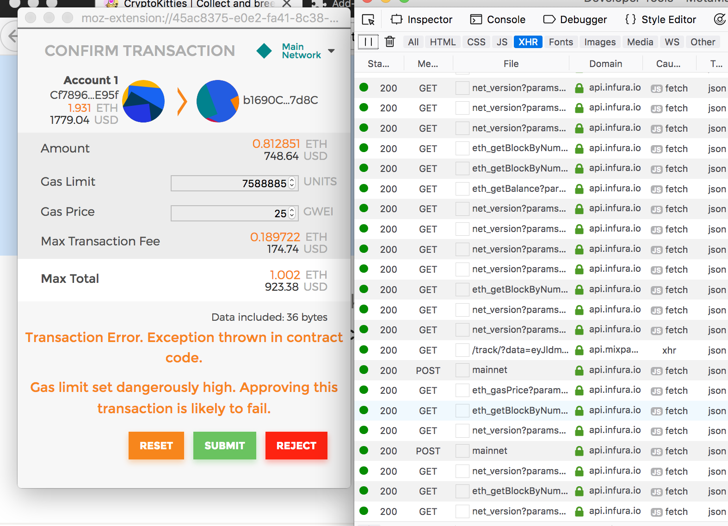This screenshot has width=728, height=526.
Task: Click the max fee 0.189722 ETH
Action: tap(289, 237)
